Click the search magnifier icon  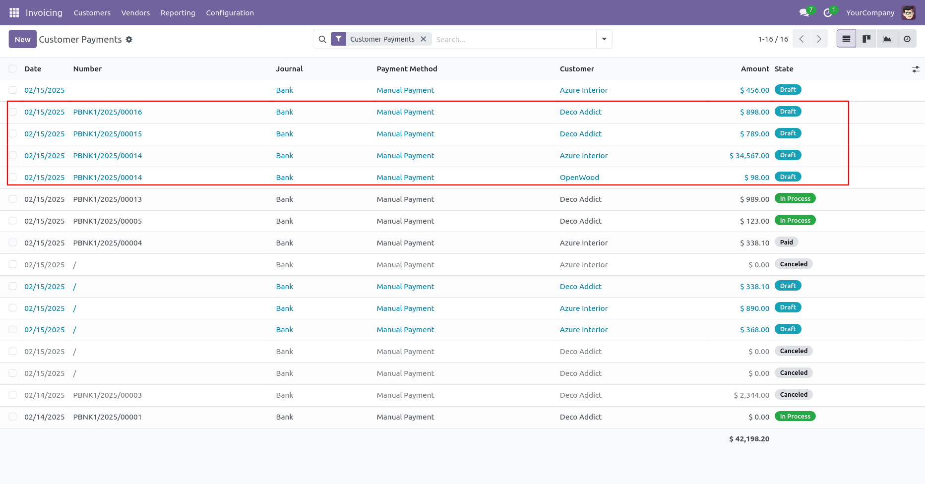coord(322,39)
